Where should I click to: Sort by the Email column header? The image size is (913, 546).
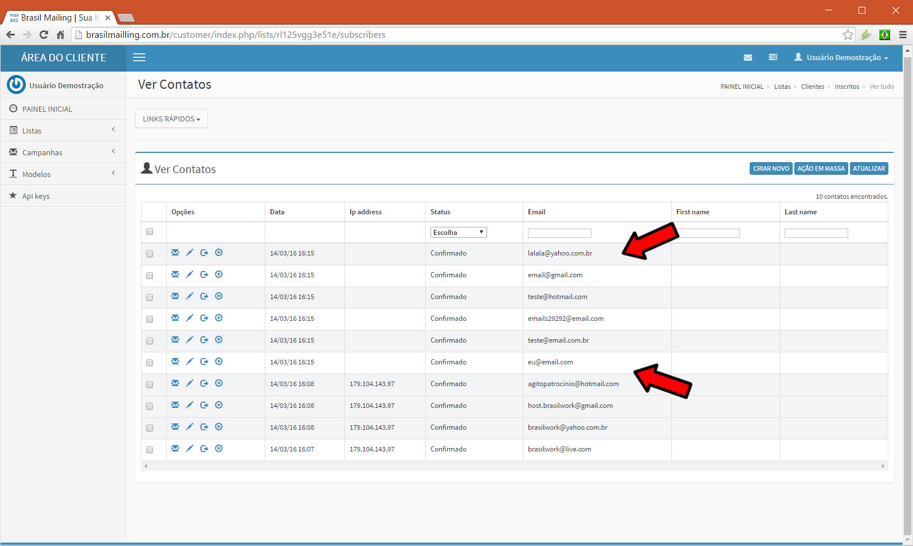pyautogui.click(x=536, y=212)
